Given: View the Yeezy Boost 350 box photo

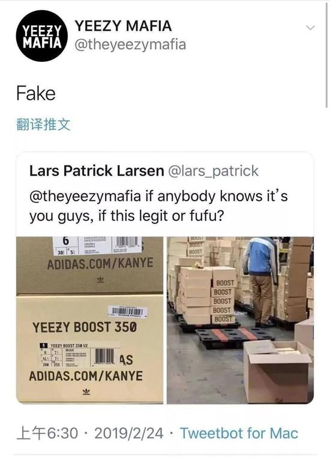Looking at the screenshot, I should [x=89, y=320].
